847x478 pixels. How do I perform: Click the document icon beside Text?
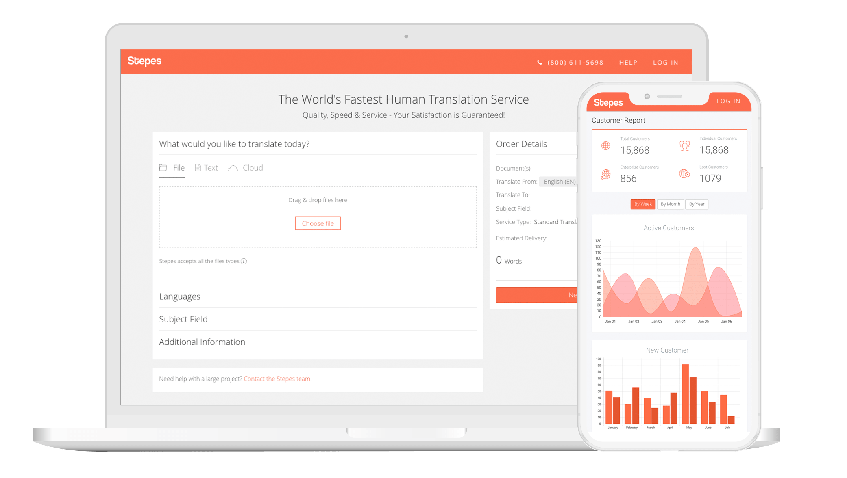198,168
